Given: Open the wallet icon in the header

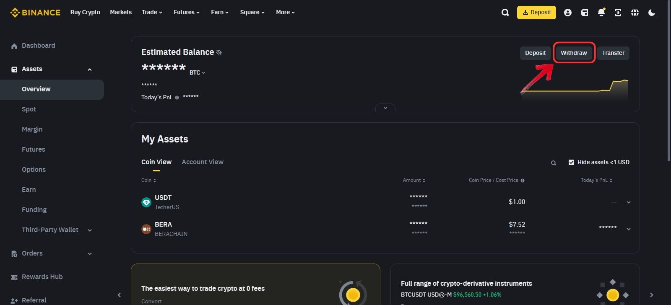Looking at the screenshot, I should (x=585, y=13).
